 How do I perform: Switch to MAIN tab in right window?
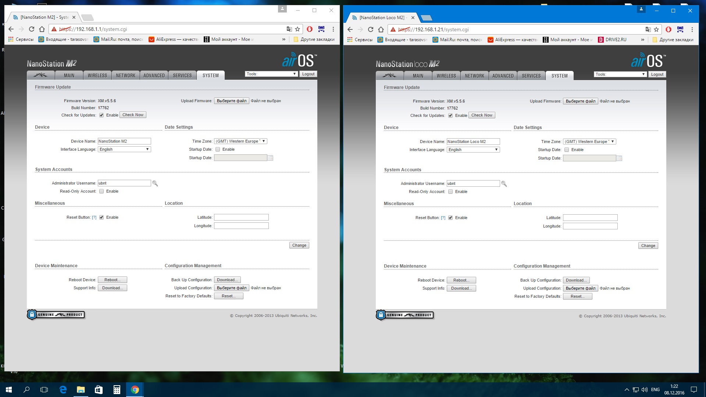click(x=418, y=76)
